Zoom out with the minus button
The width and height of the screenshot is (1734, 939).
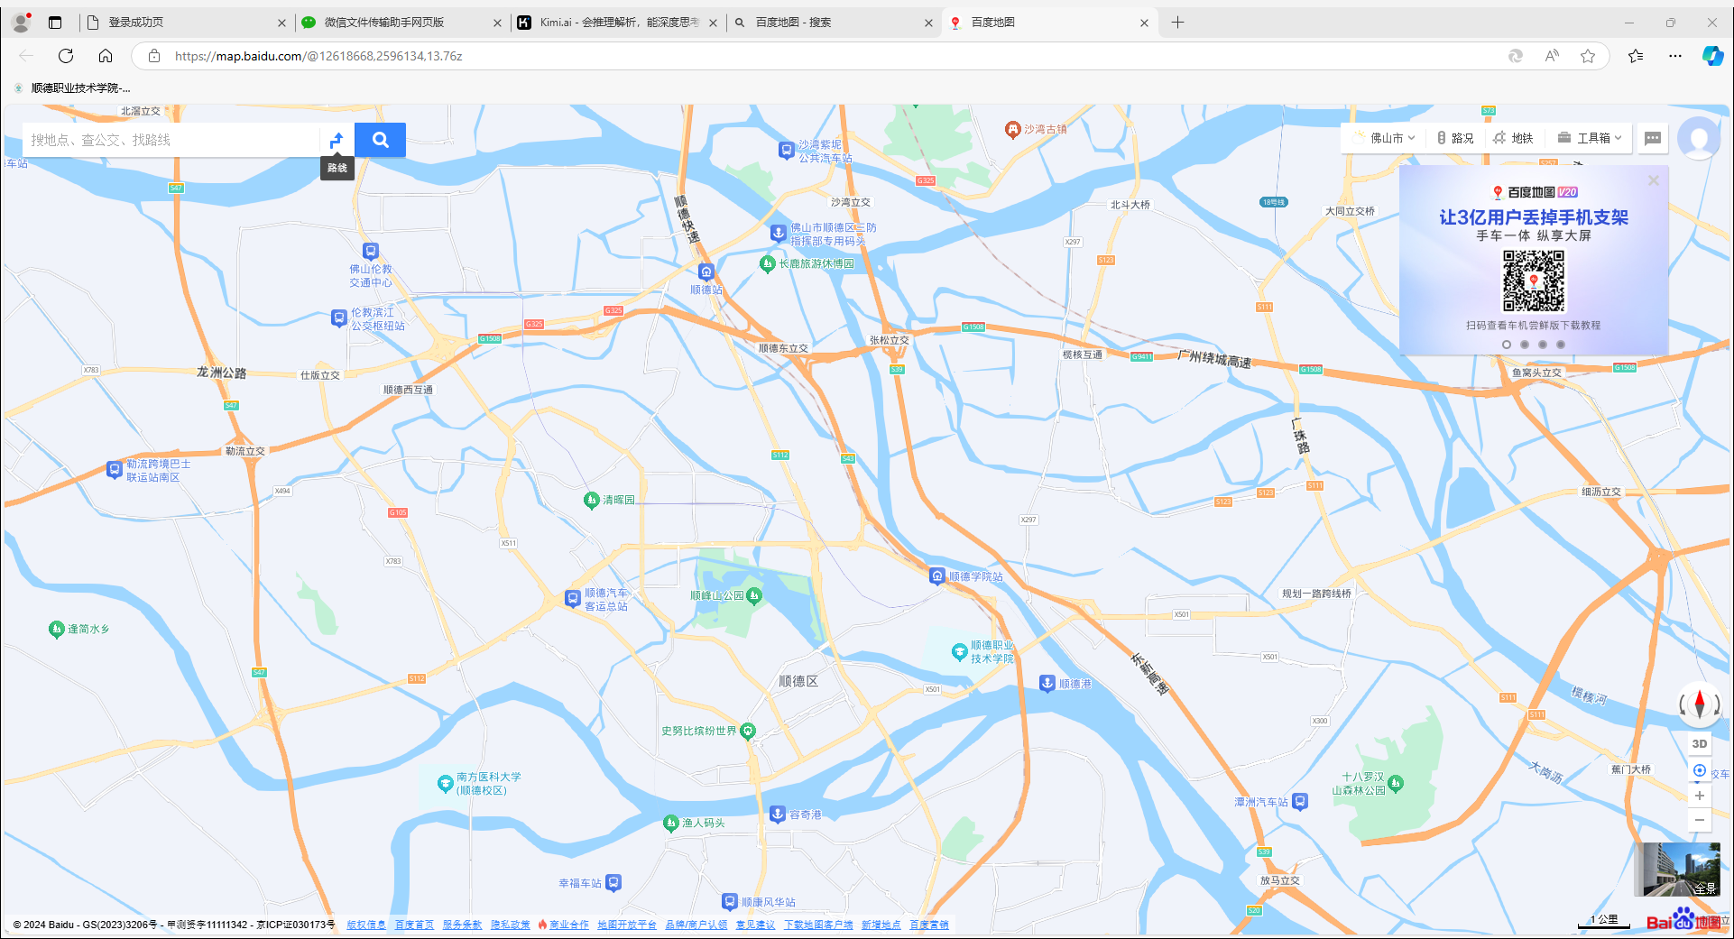click(x=1699, y=820)
